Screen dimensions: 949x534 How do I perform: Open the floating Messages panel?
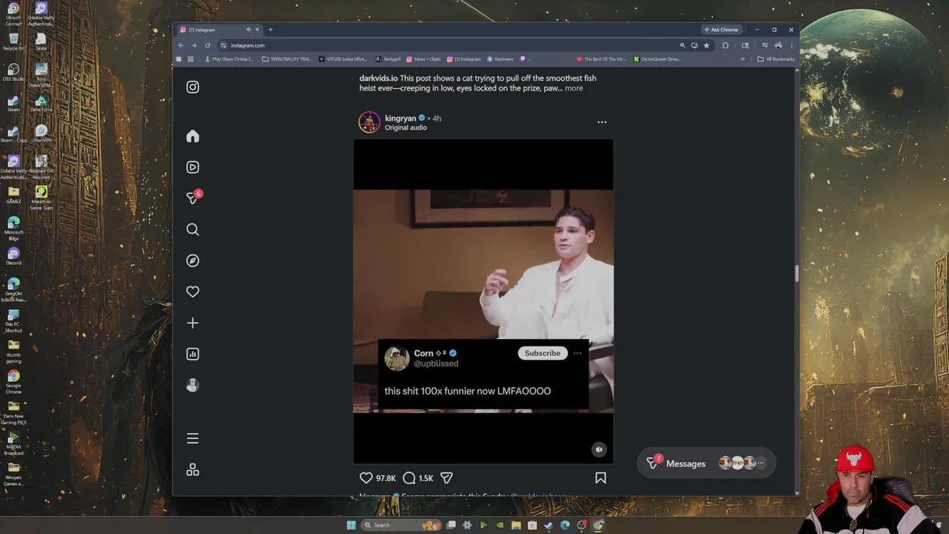[x=707, y=464]
